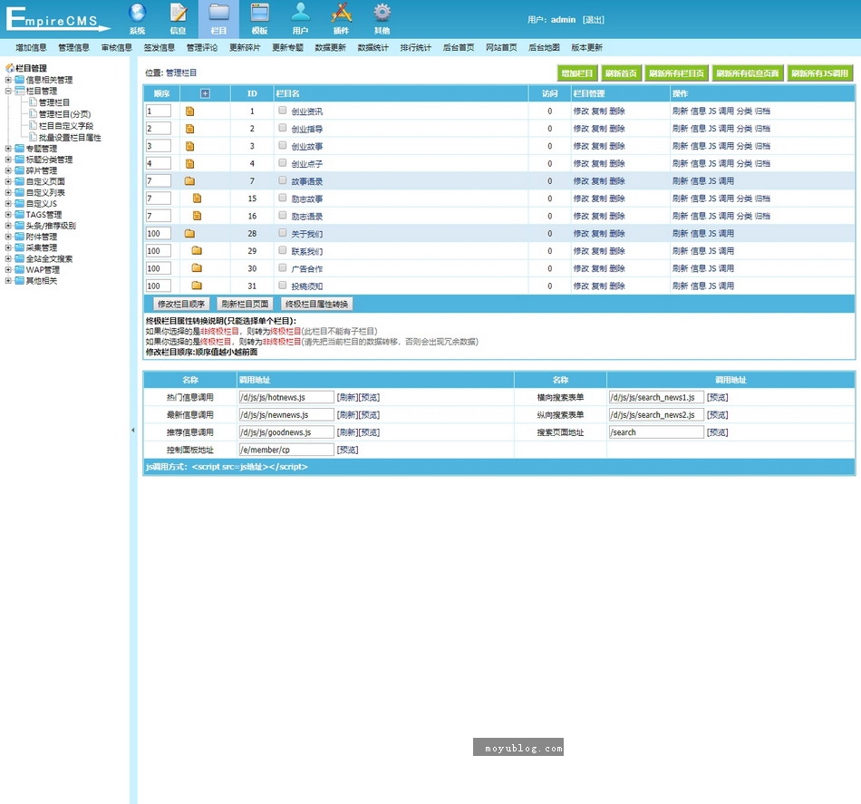
Task: Expand the 自定义页面 tree node
Action: (x=8, y=181)
